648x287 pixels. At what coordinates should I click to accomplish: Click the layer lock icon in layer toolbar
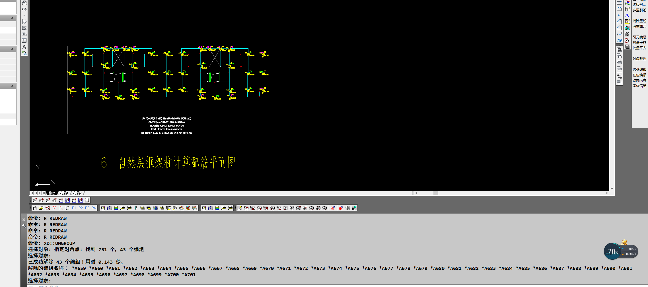click(155, 208)
